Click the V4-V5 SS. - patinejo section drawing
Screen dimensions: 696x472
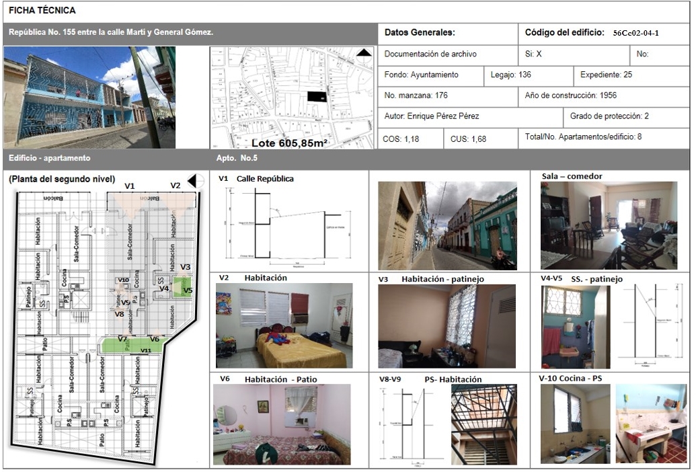[x=650, y=326]
